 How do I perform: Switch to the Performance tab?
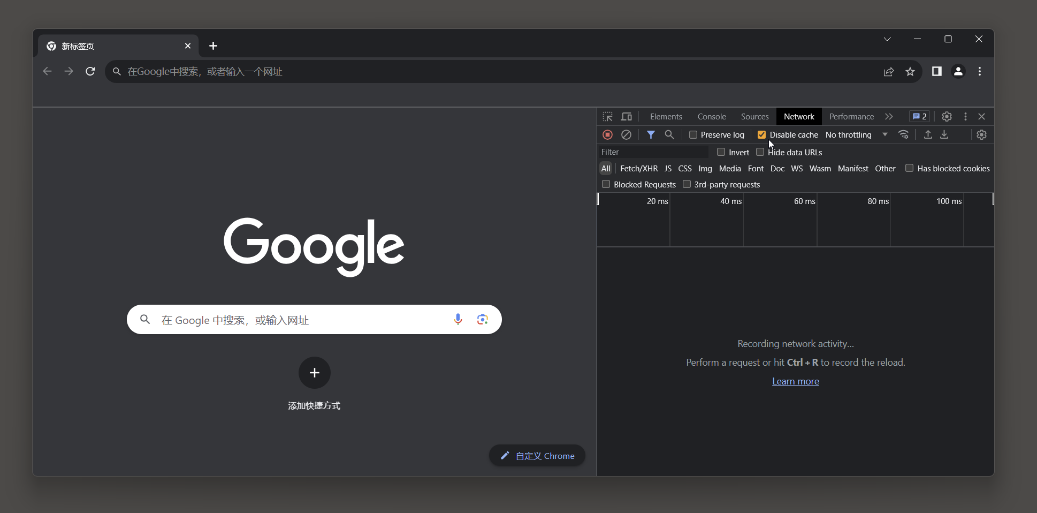point(851,116)
